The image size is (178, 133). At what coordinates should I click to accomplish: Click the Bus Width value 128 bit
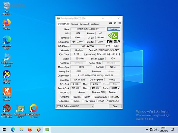pos(113,67)
